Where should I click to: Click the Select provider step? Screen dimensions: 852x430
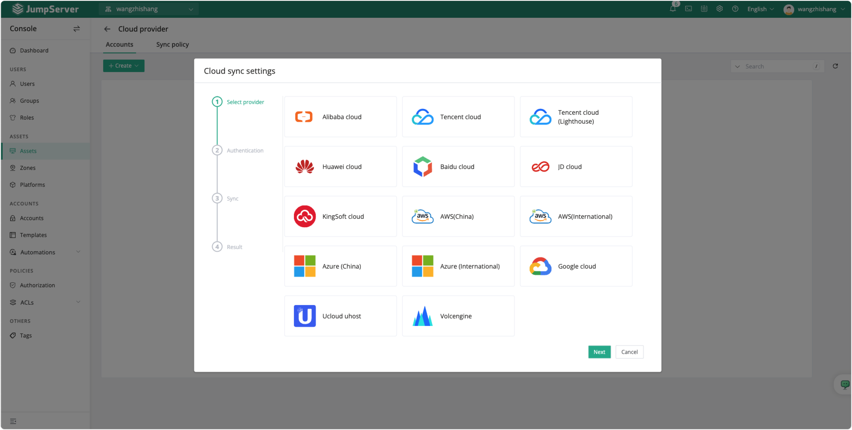point(245,102)
